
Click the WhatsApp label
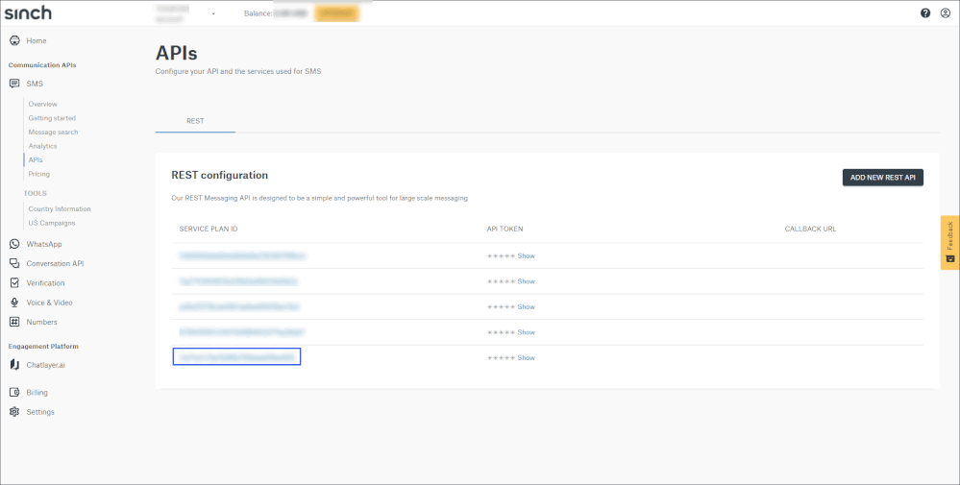coord(44,244)
